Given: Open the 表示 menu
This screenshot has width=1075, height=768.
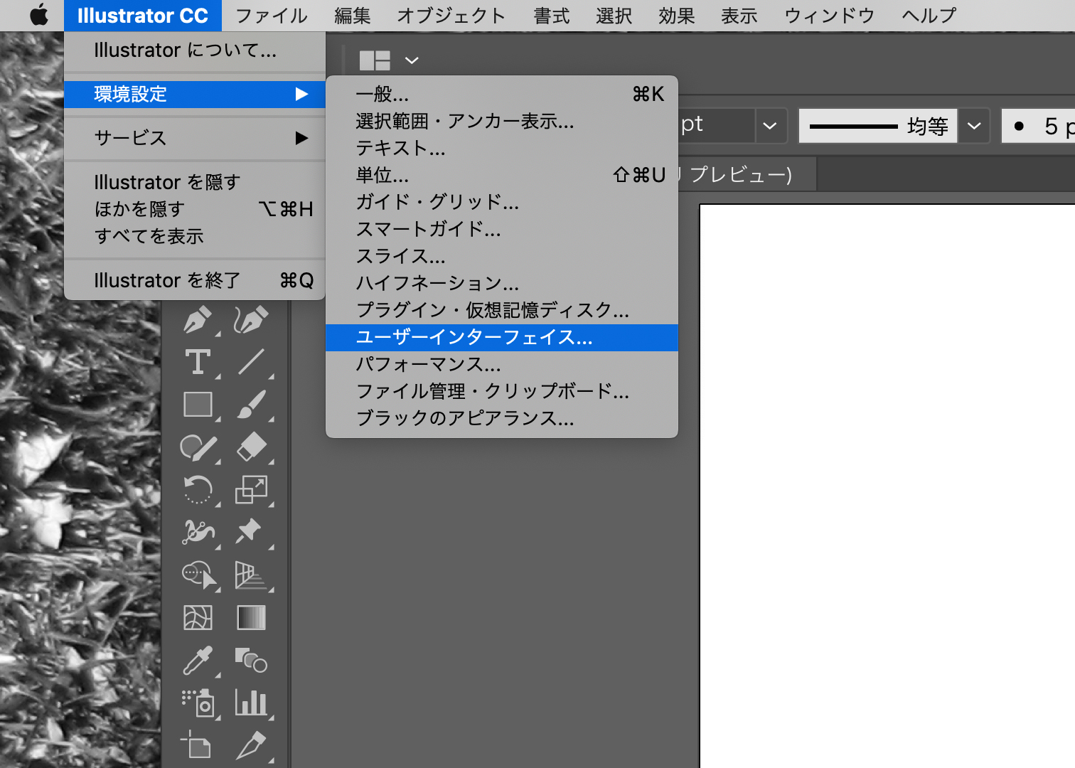Looking at the screenshot, I should click(x=739, y=16).
